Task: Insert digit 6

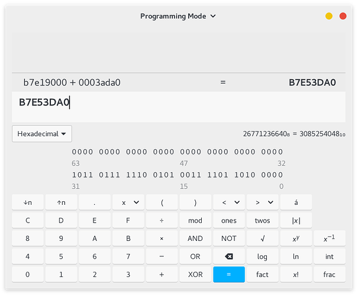Action: tap(95, 256)
